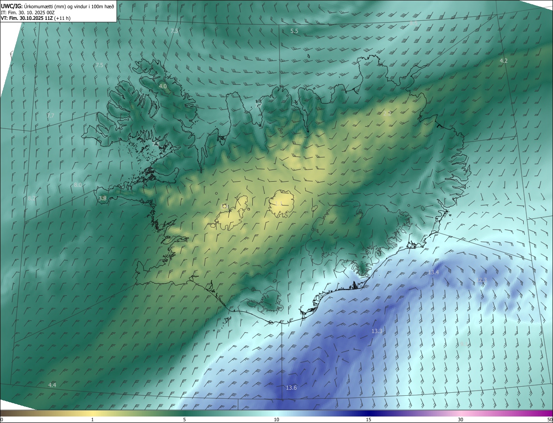Screen dimensions: 553x423
Task: Click the map value label 5.5
Action: 294,31
